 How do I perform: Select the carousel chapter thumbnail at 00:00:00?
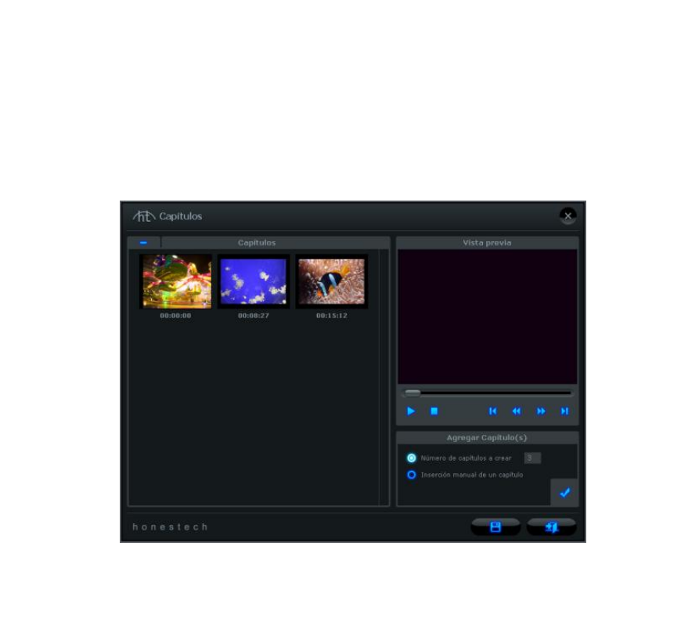[176, 281]
